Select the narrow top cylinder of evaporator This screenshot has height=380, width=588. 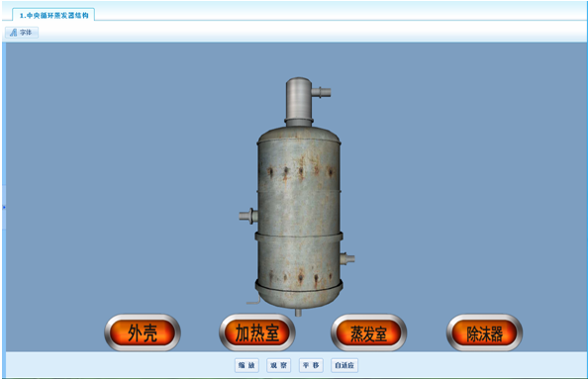click(x=299, y=99)
